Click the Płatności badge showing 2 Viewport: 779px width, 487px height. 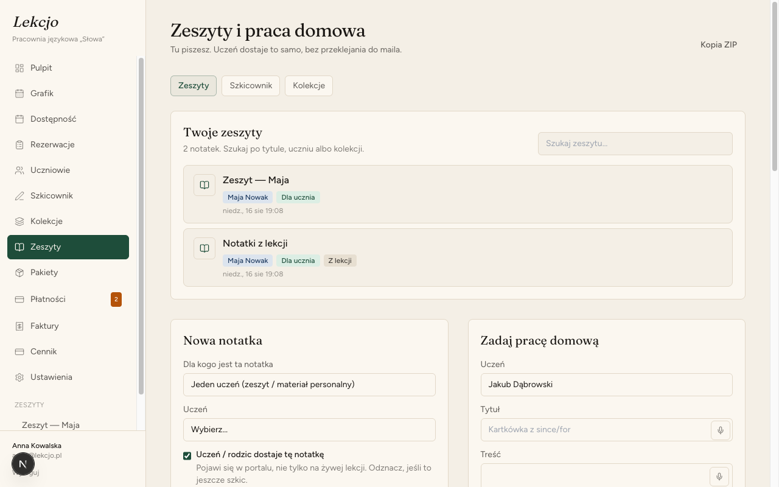click(x=116, y=300)
